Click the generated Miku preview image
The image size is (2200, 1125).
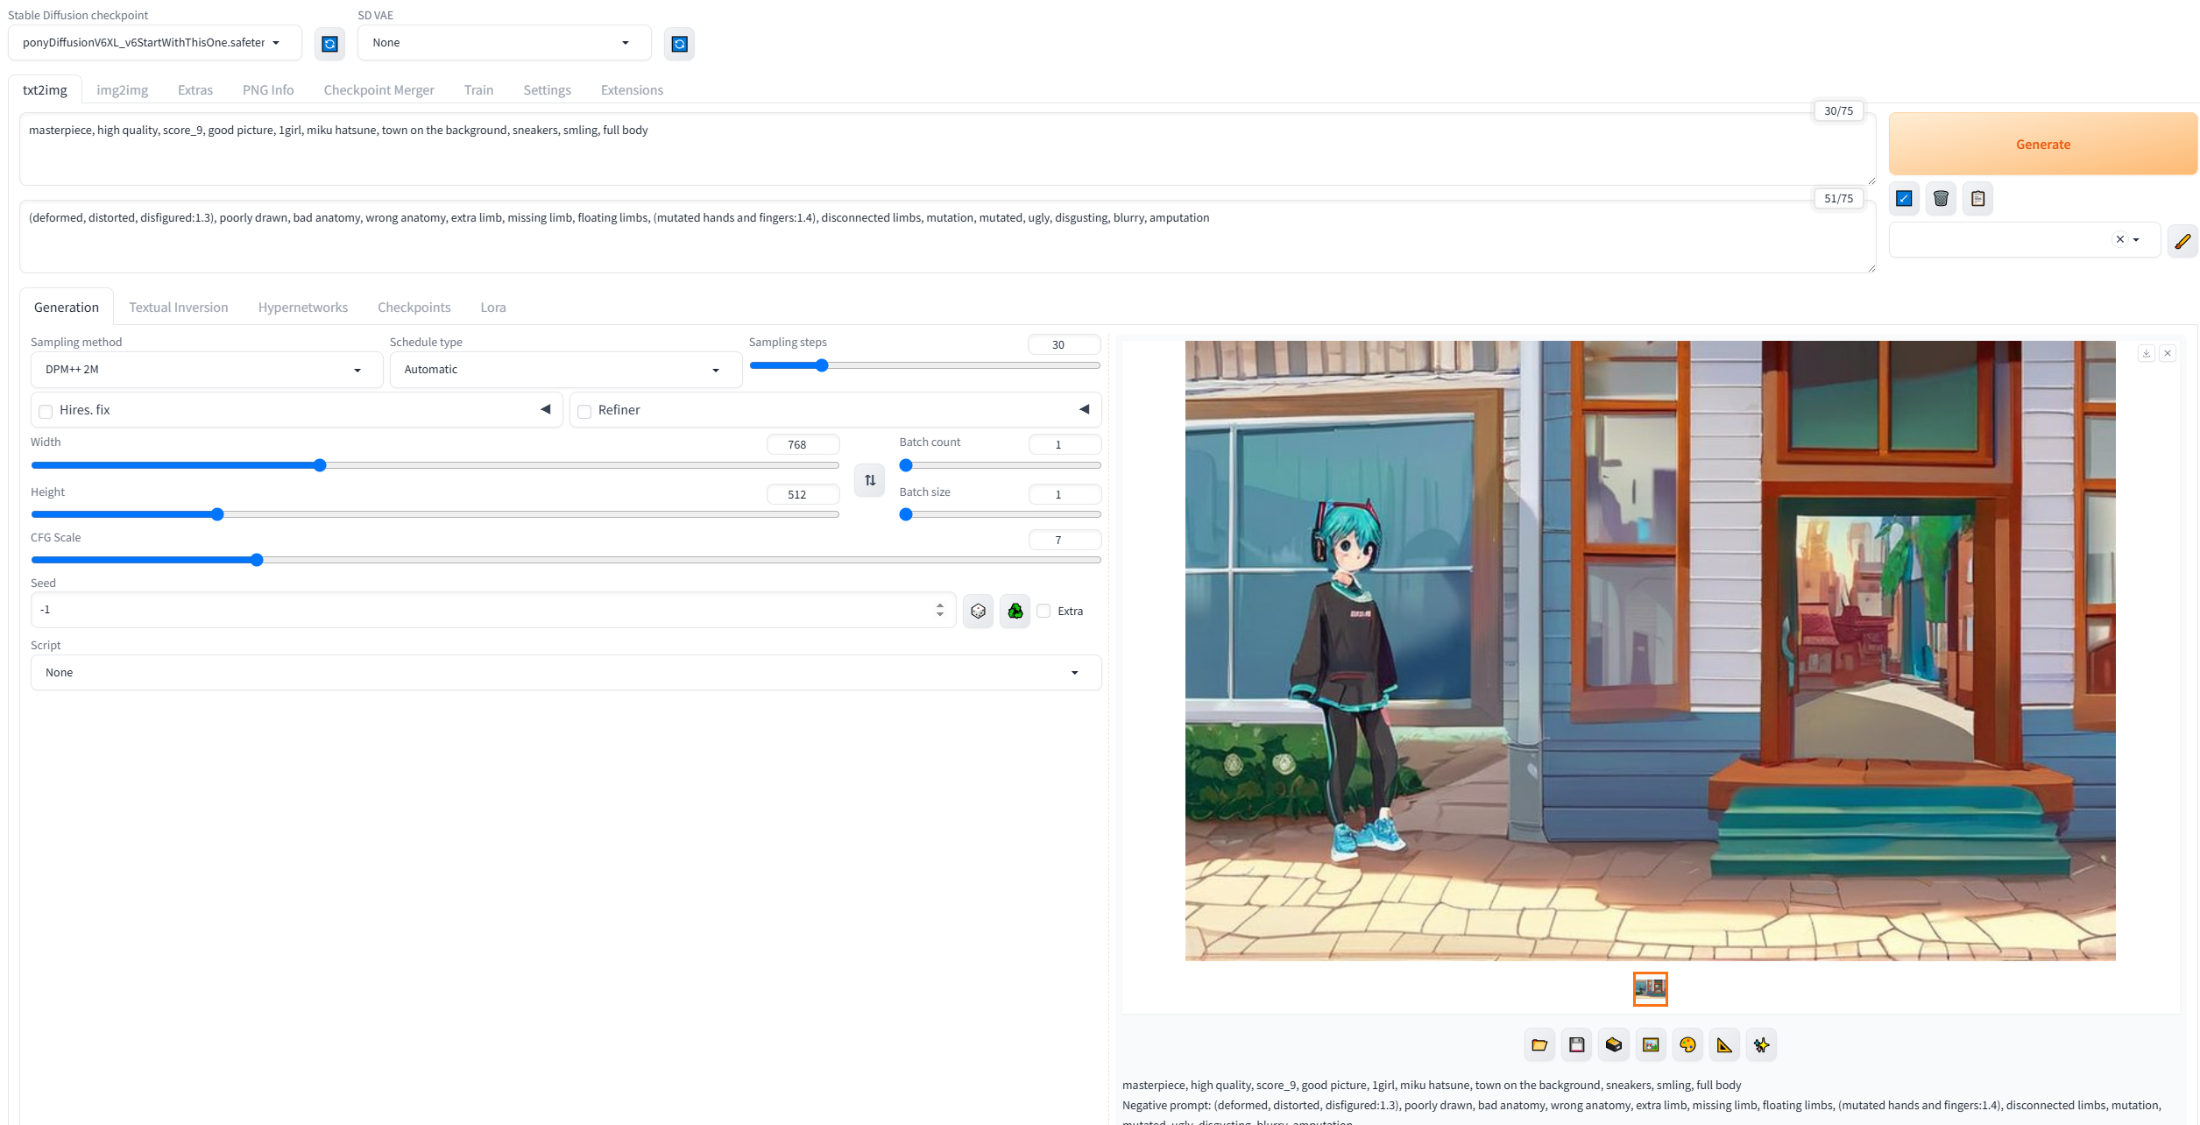1650,650
